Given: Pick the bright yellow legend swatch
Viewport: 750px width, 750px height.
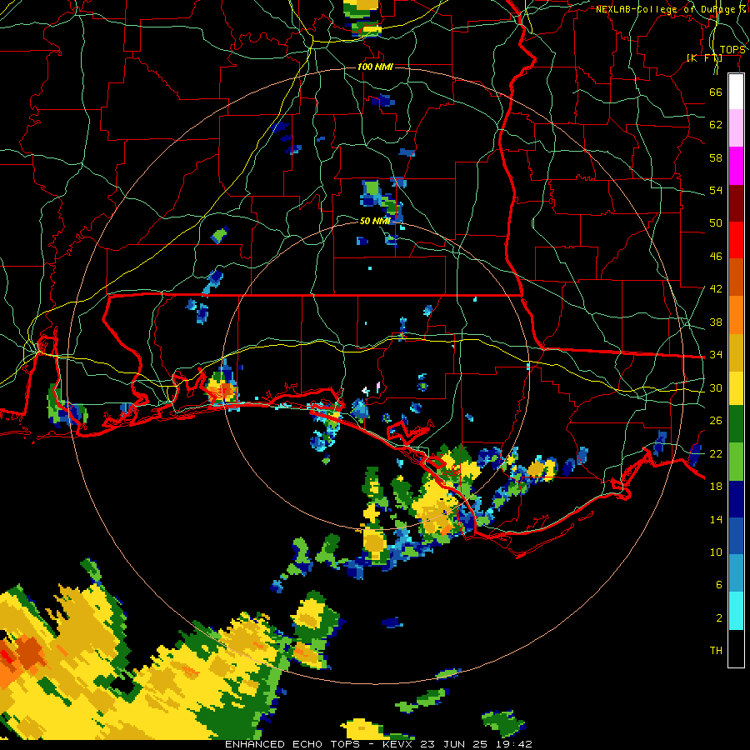Looking at the screenshot, I should coord(736,388).
